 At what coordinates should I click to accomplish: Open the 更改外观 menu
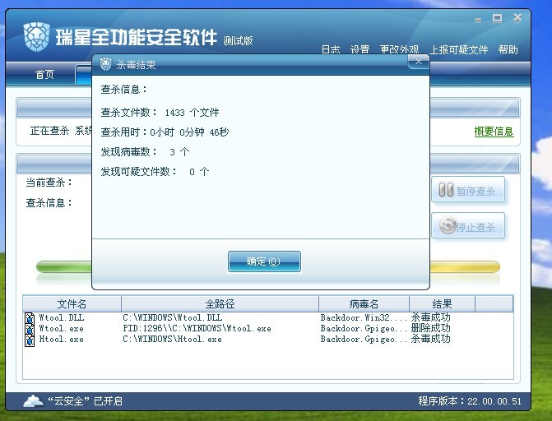399,49
